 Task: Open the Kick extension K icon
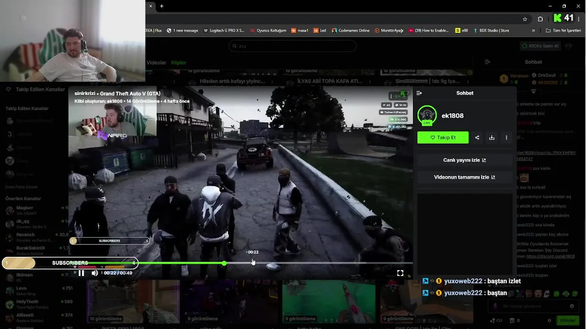[x=557, y=18]
